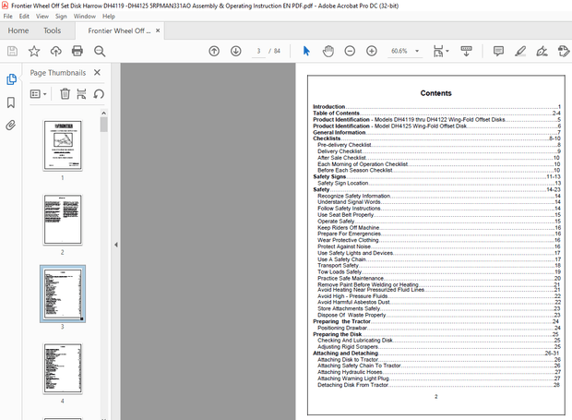Viewport: 572px width, 420px height.
Task: Open the View menu
Action: [42, 16]
